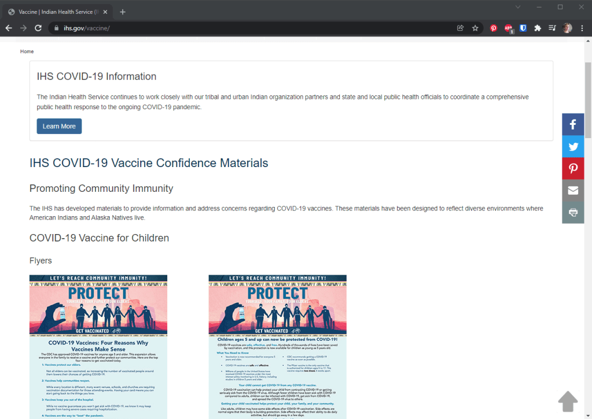Share page on Facebook via sidebar
Viewport: 592px width, 419px height.
click(573, 124)
